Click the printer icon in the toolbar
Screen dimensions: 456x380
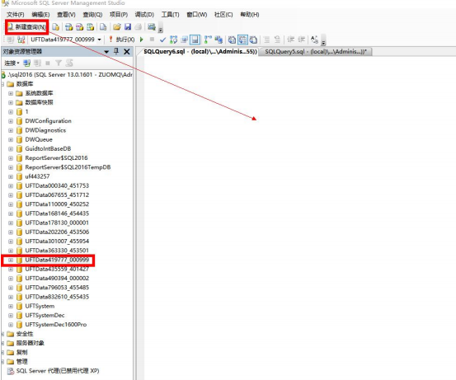tap(139, 27)
